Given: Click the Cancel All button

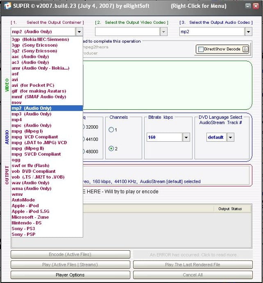Looking at the screenshot, I should (193, 275).
